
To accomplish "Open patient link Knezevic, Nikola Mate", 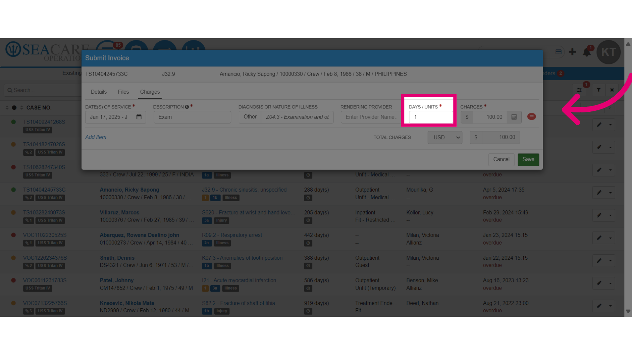I will coord(127,303).
